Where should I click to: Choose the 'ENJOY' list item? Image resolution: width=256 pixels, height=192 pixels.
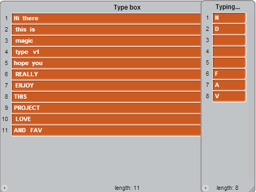coord(106,85)
